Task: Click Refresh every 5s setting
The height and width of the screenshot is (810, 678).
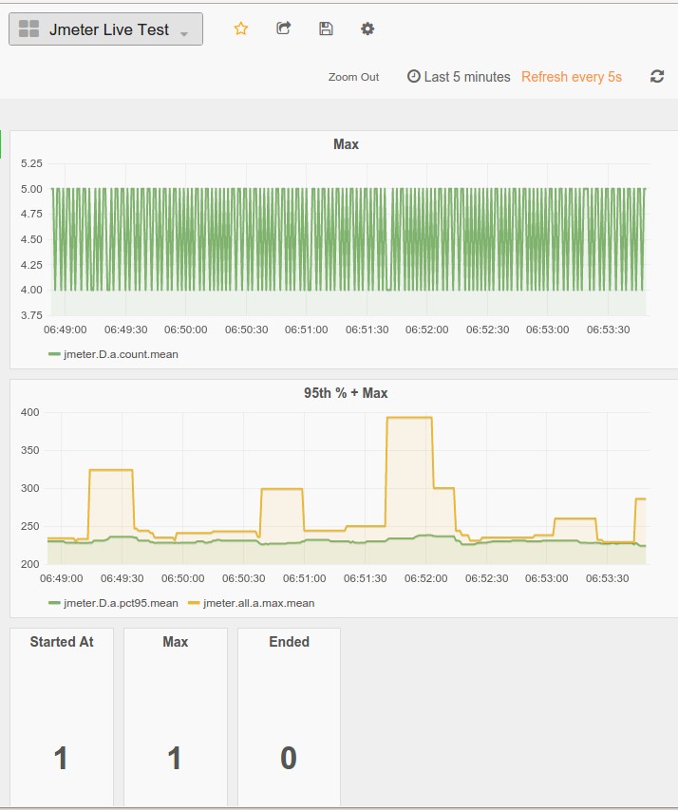Action: pyautogui.click(x=571, y=77)
